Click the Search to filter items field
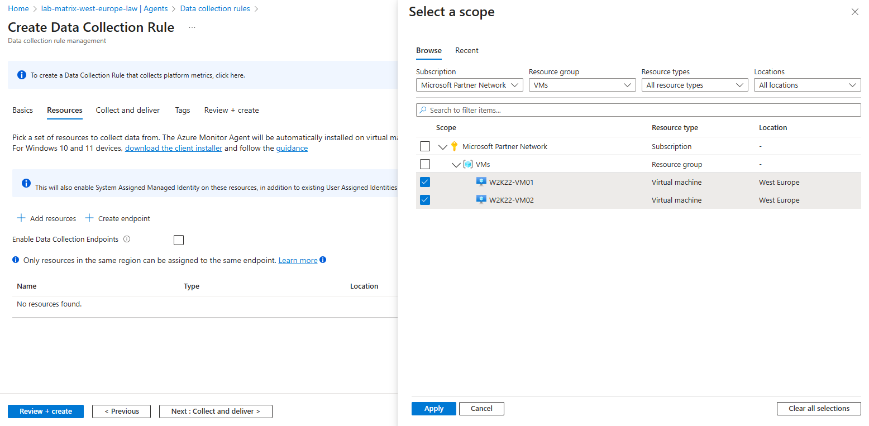The height and width of the screenshot is (426, 869). pyautogui.click(x=638, y=110)
